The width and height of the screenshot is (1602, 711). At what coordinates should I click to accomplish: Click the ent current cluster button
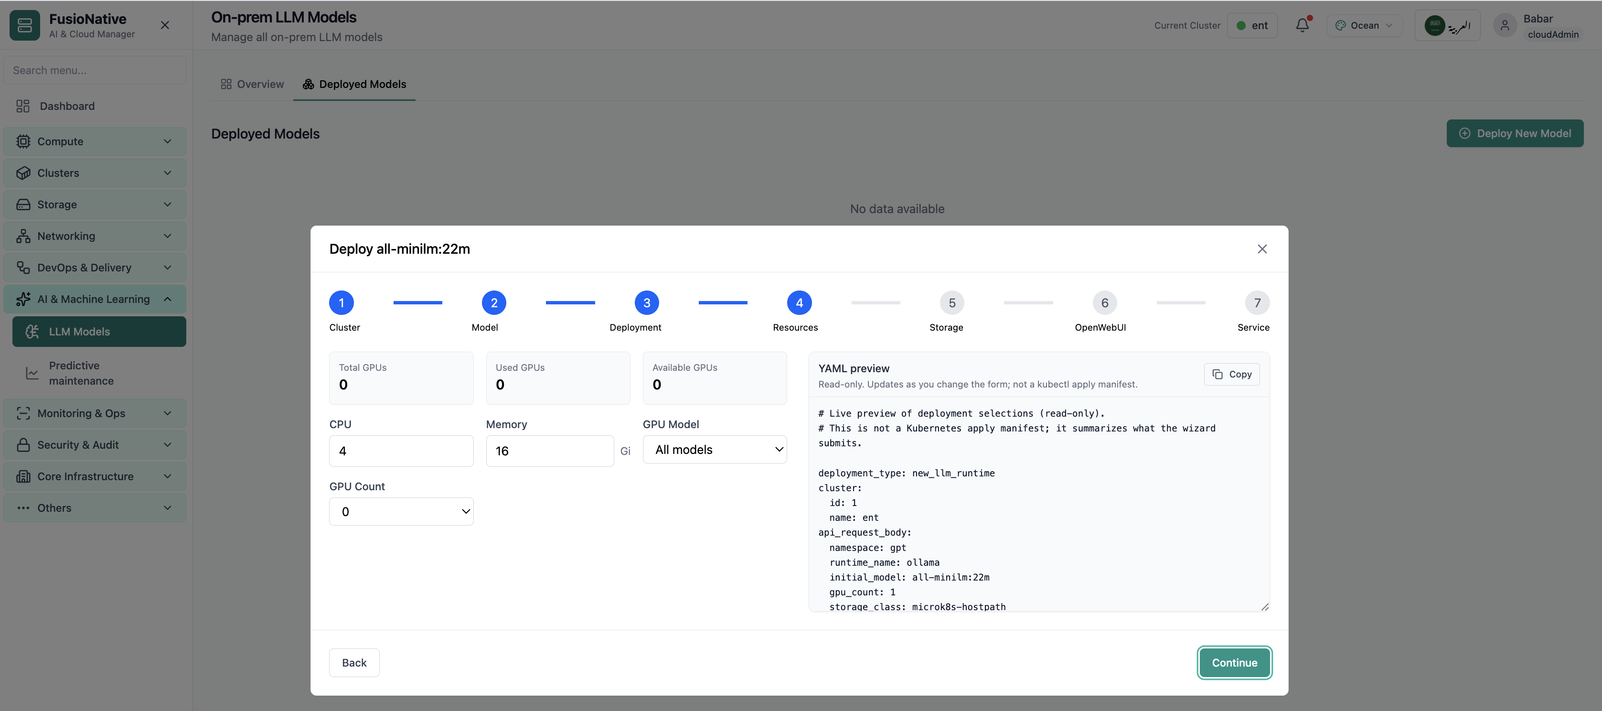point(1251,25)
